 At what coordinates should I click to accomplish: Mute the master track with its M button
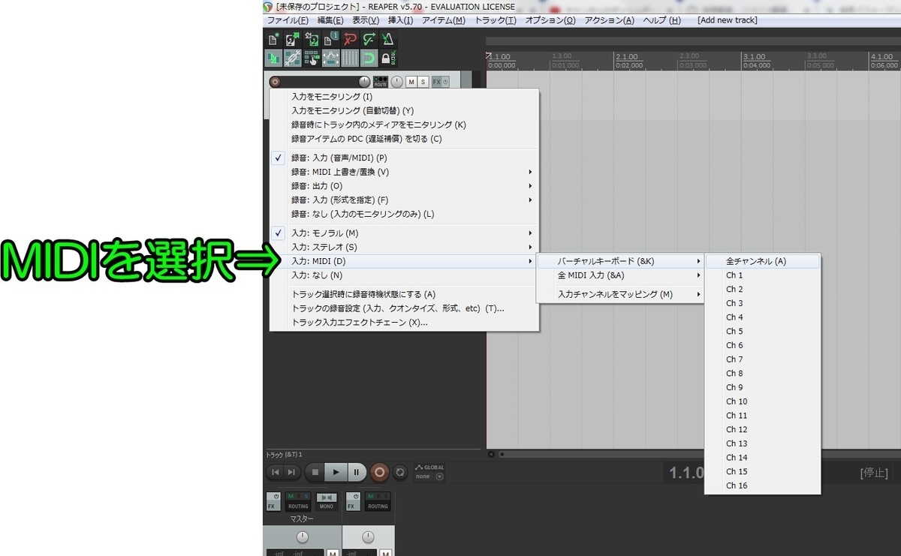[333, 552]
